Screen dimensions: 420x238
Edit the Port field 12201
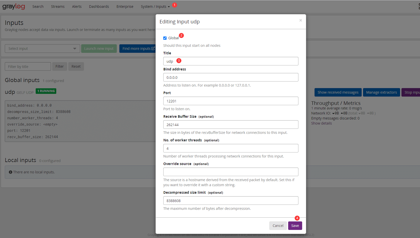coord(231,101)
